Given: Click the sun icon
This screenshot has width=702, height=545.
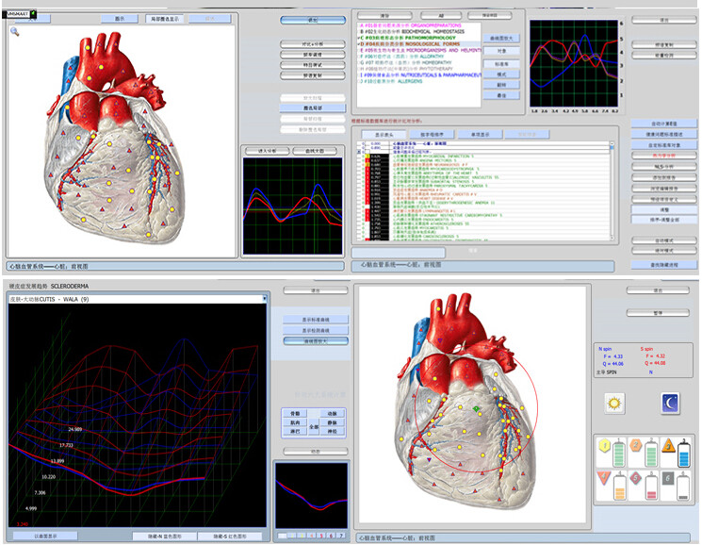Looking at the screenshot, I should (x=616, y=404).
